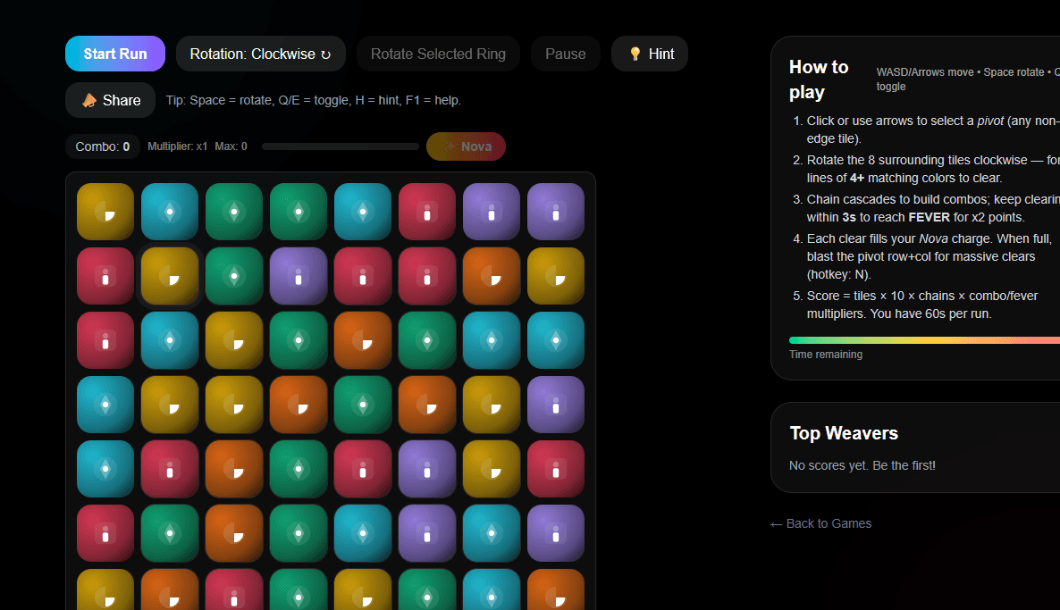The image size is (1060, 610).
Task: Toggle the Rotation: Clockwise direction
Action: (x=260, y=54)
